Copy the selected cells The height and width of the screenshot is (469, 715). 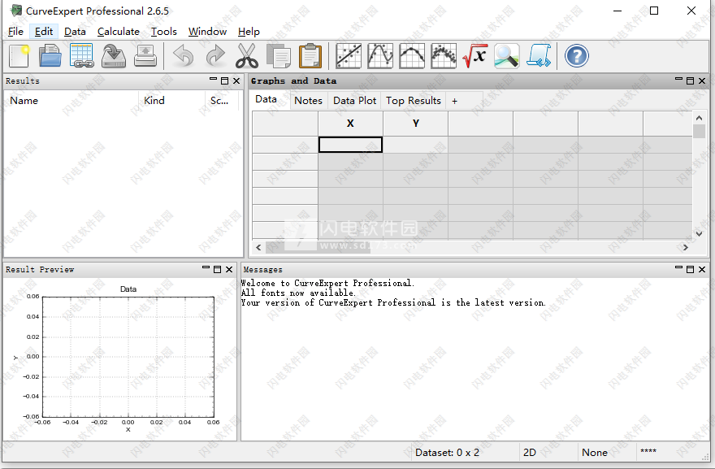(x=279, y=56)
